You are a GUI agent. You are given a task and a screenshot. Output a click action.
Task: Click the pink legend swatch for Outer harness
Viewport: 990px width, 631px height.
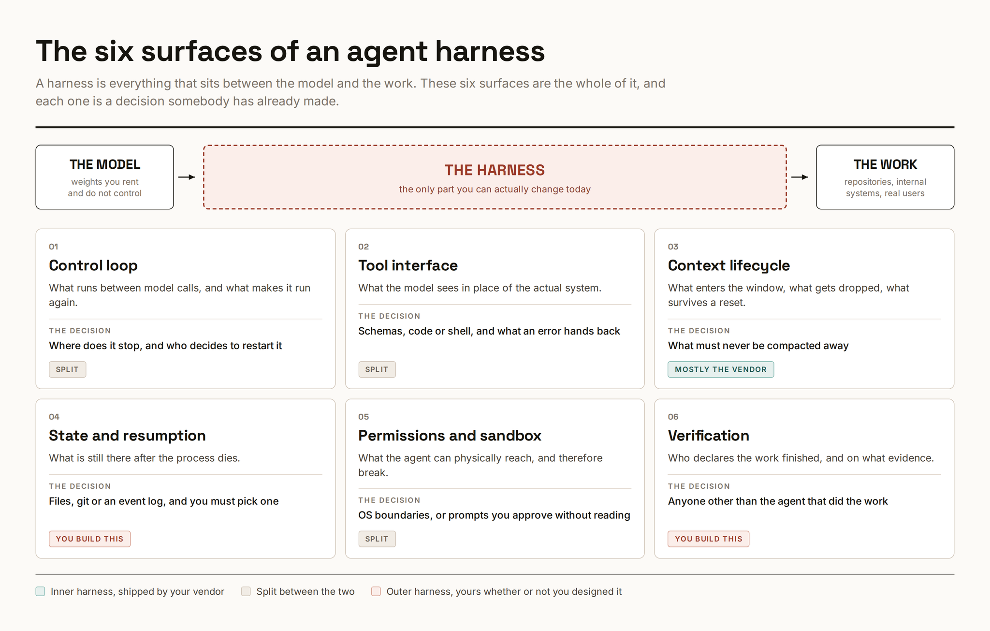point(376,591)
